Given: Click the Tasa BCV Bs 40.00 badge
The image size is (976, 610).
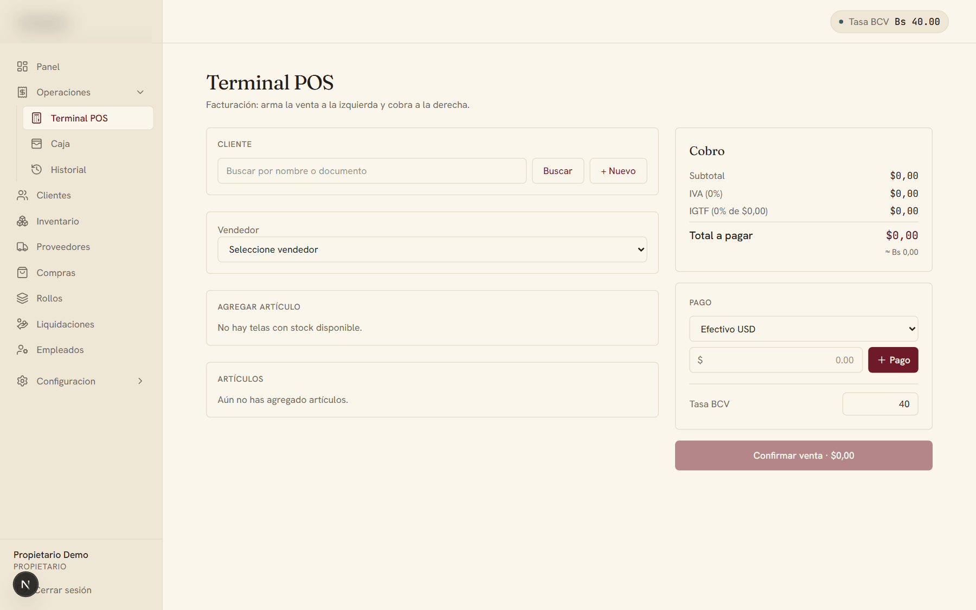Looking at the screenshot, I should [x=889, y=22].
